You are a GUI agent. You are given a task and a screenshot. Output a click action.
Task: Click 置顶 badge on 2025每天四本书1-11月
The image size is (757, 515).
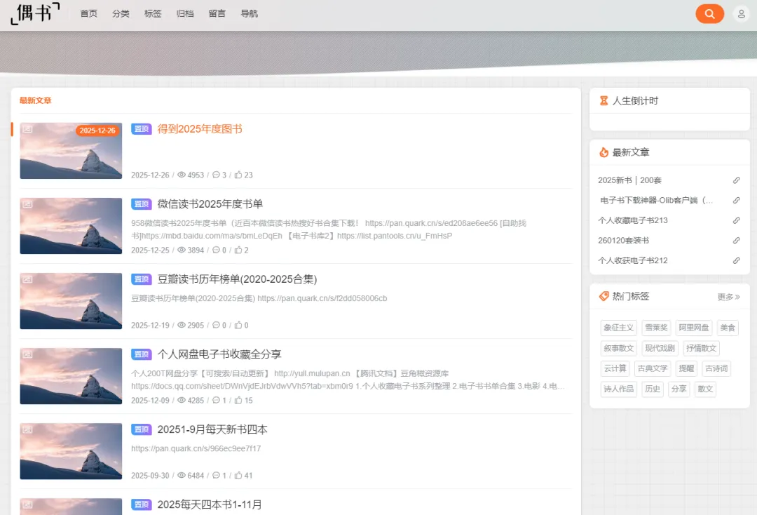(x=142, y=504)
